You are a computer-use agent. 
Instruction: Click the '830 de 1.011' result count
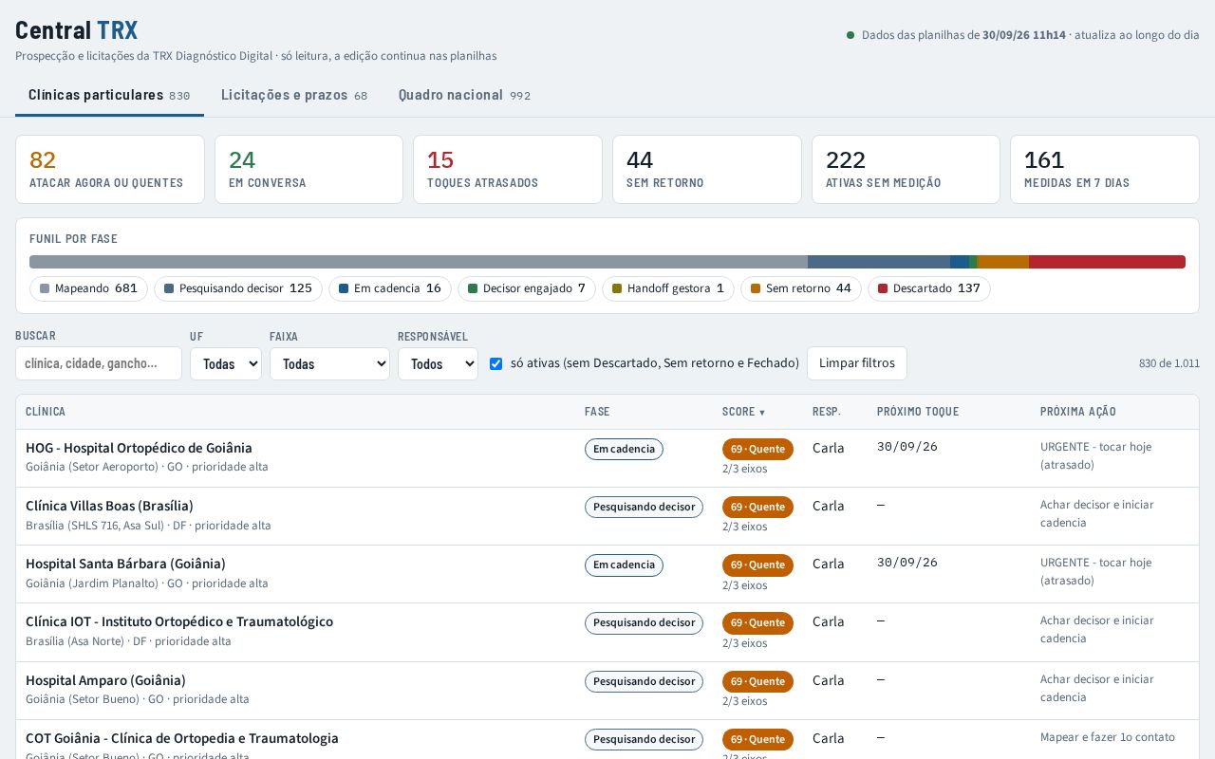(x=1169, y=363)
